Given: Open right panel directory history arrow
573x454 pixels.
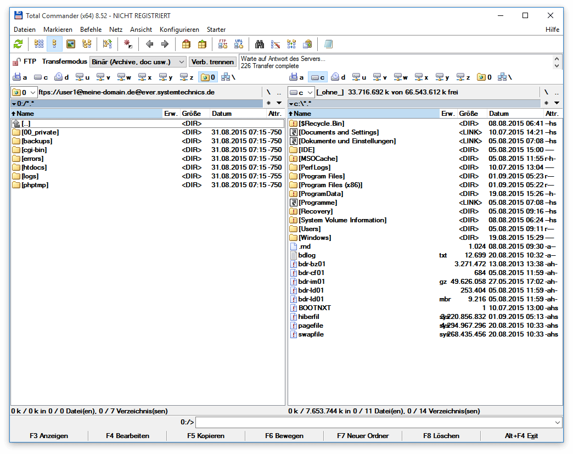Looking at the screenshot, I should pos(557,103).
